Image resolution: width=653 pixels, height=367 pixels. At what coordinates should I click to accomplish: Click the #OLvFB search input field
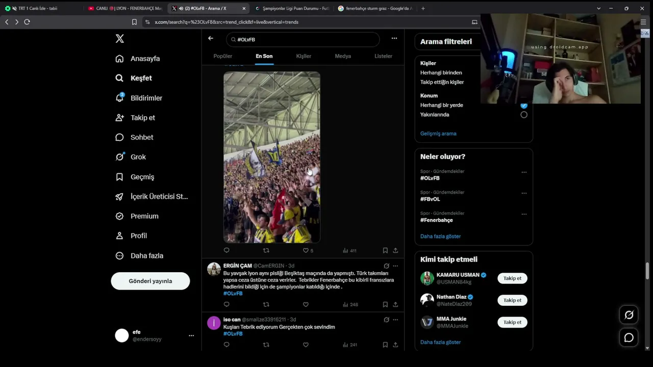(x=303, y=39)
